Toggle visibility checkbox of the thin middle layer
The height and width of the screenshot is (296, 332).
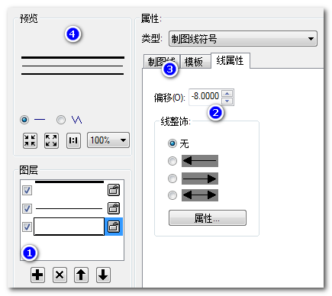click(x=27, y=208)
